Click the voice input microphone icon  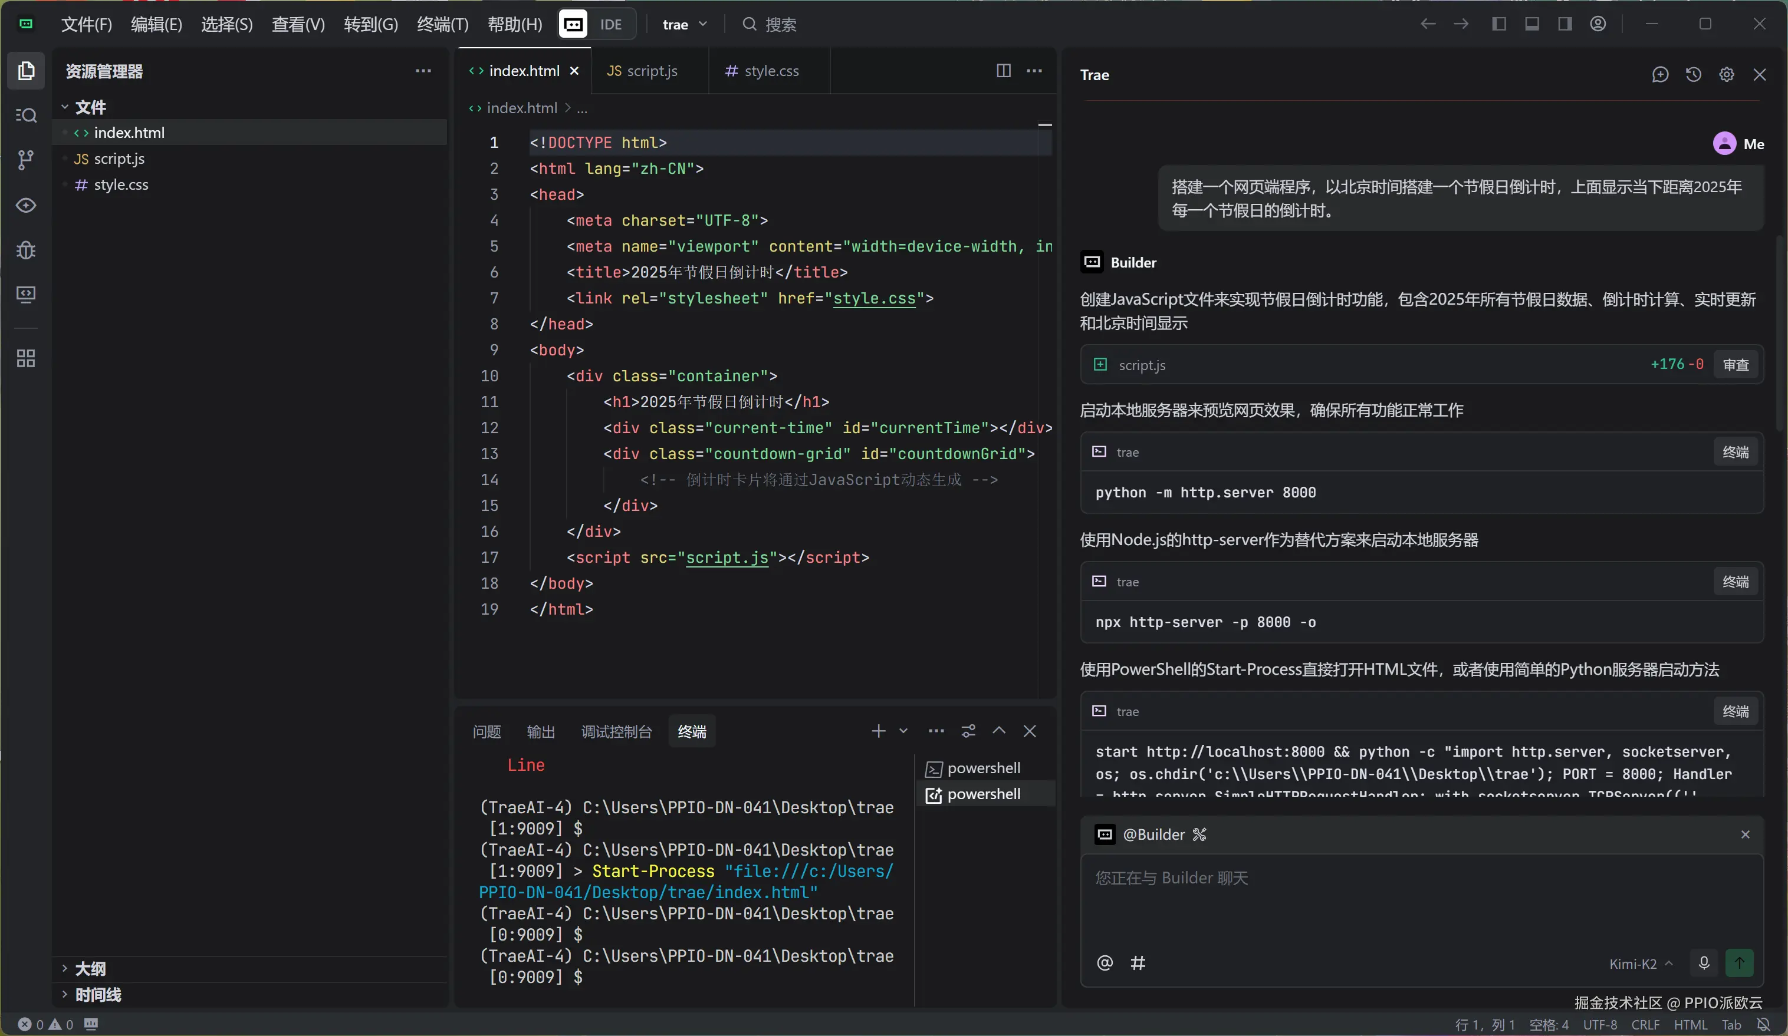(x=1704, y=962)
